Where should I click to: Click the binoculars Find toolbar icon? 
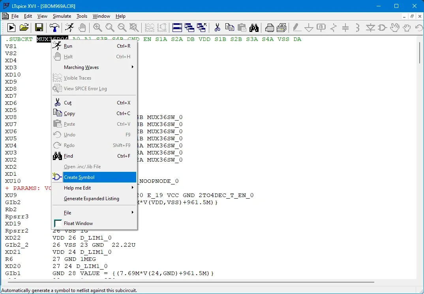[x=254, y=28]
